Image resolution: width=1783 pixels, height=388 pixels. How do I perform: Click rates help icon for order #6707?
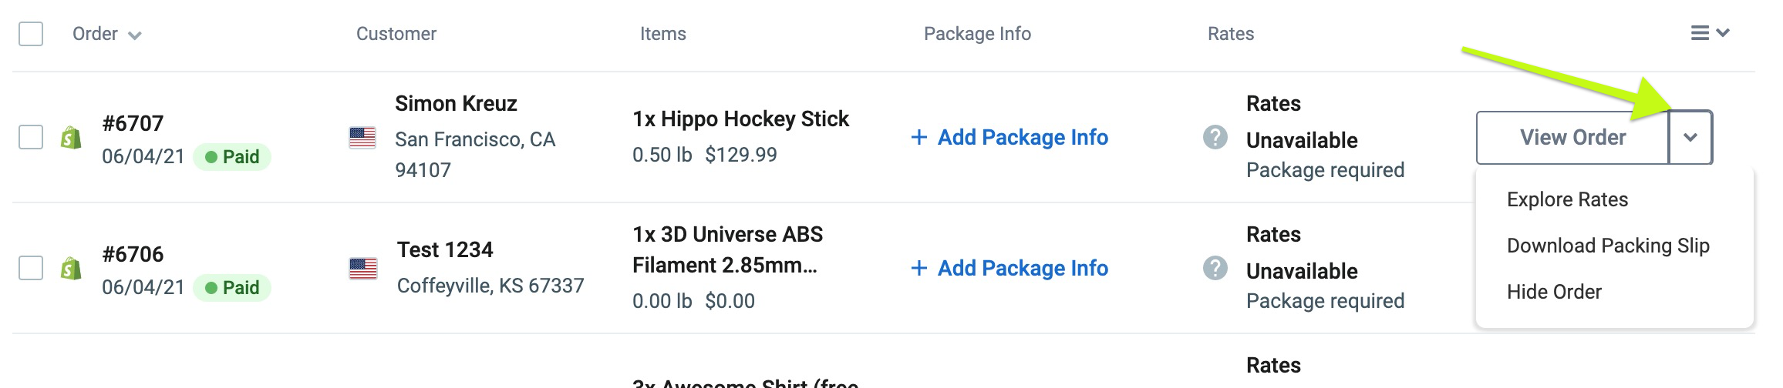coord(1215,138)
